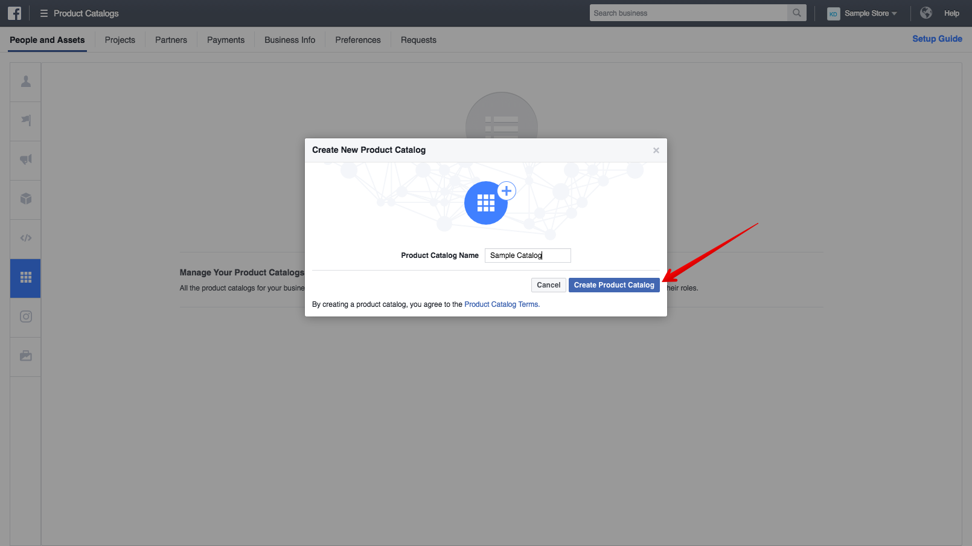Click the Search business field

coord(688,13)
